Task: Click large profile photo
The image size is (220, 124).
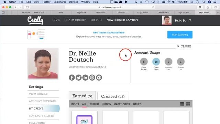Action: coord(43,64)
